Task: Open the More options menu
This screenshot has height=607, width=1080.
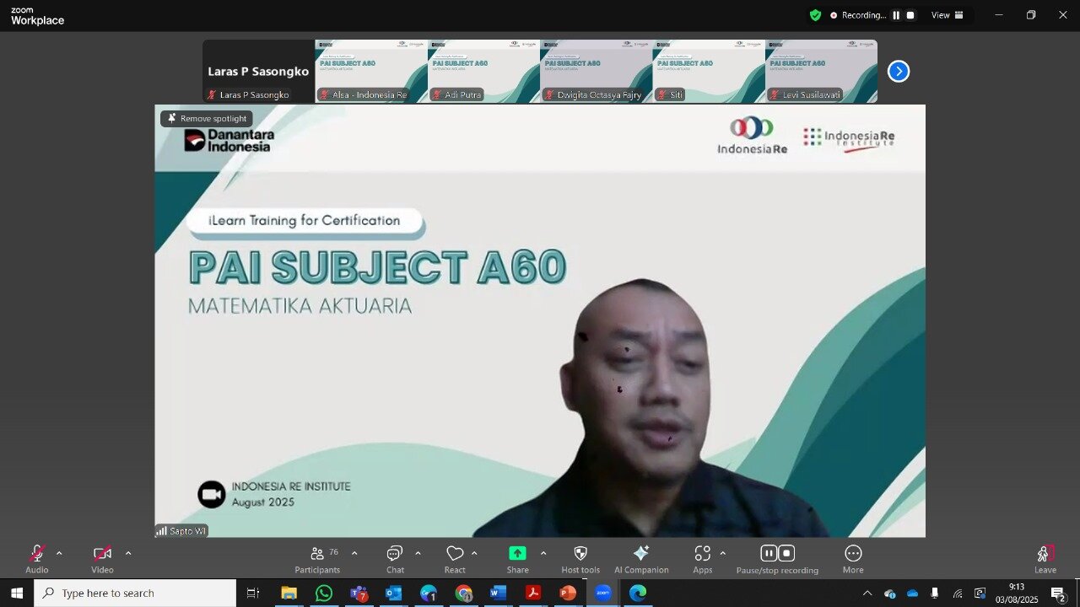Action: (x=853, y=559)
